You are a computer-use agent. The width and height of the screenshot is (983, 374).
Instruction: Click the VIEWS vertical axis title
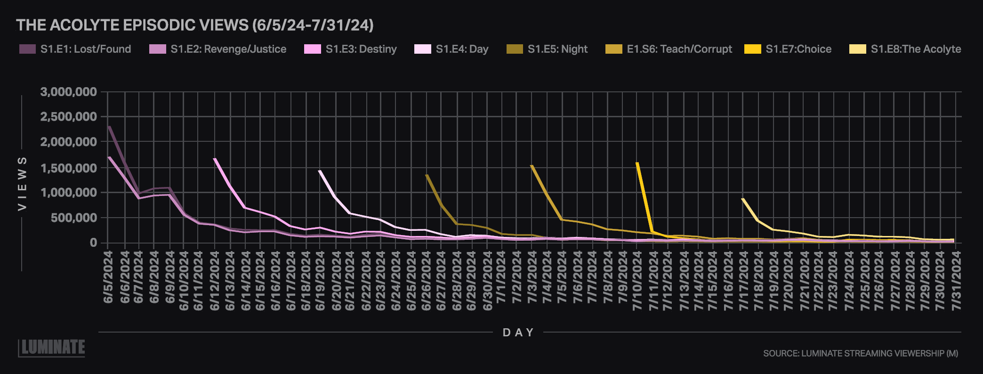point(22,184)
